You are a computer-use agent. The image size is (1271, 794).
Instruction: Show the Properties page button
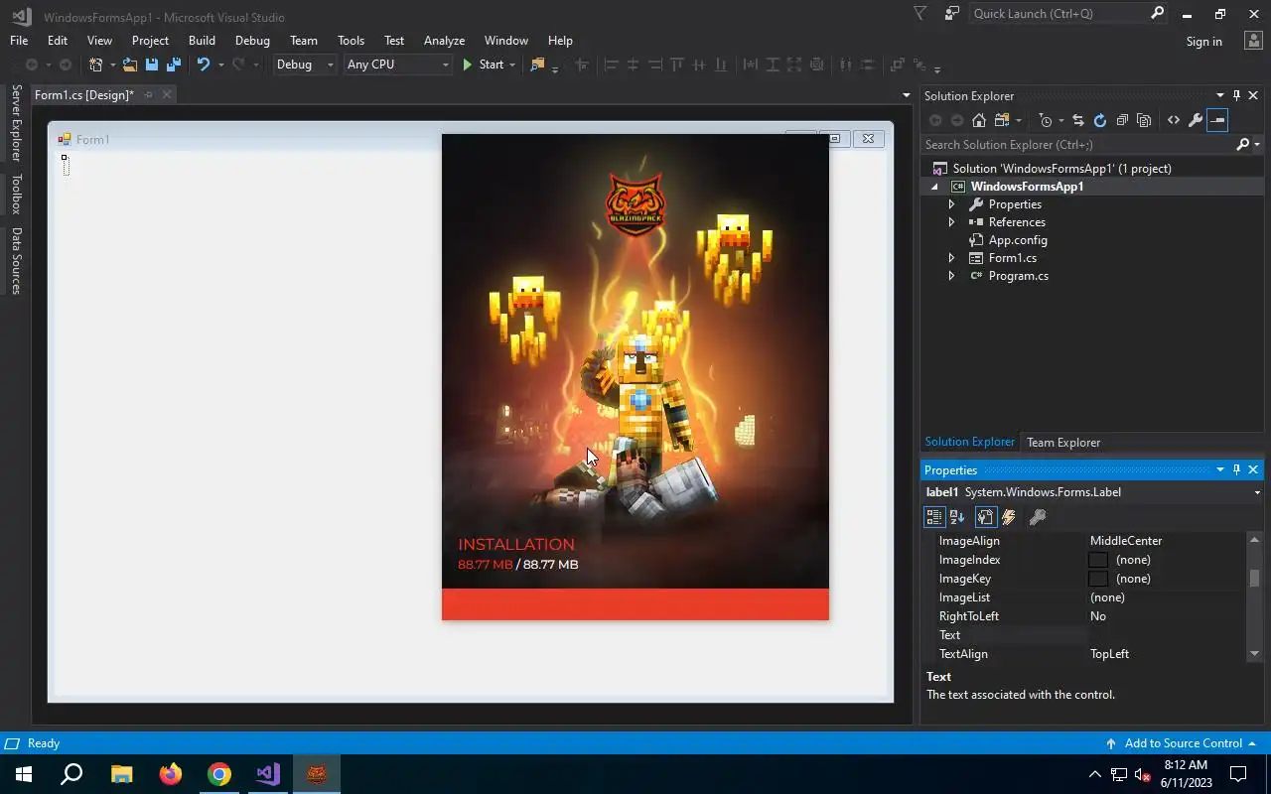[x=985, y=517]
